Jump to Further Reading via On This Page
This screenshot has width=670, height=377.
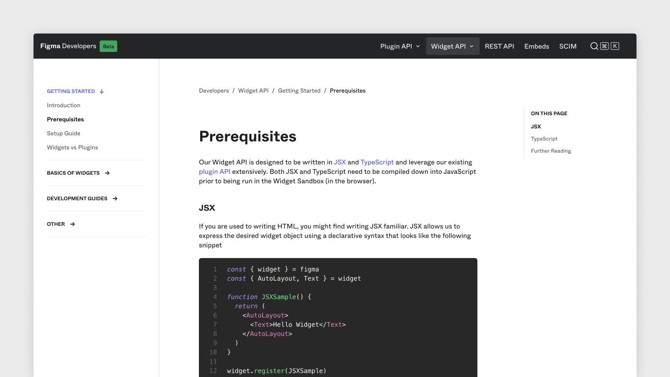click(x=551, y=151)
